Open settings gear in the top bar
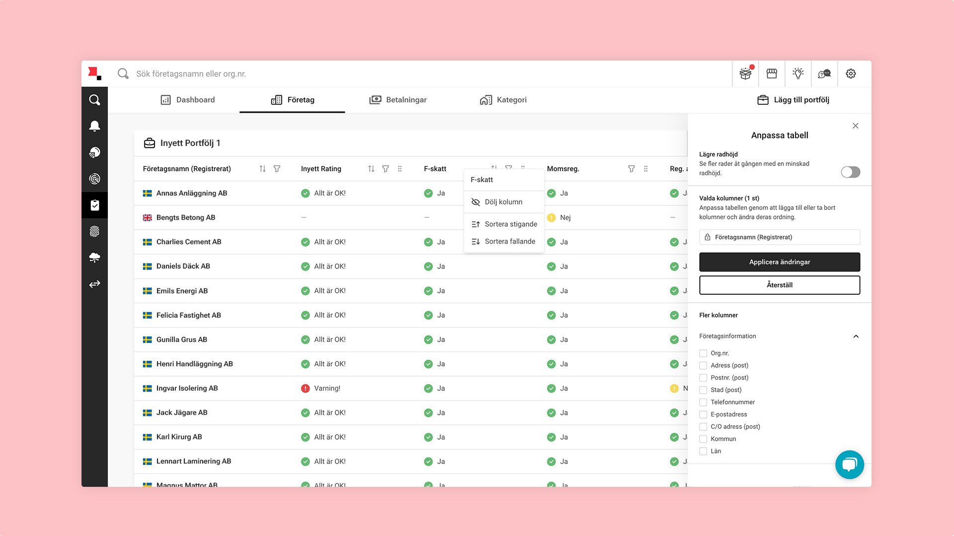This screenshot has width=954, height=536. (851, 73)
